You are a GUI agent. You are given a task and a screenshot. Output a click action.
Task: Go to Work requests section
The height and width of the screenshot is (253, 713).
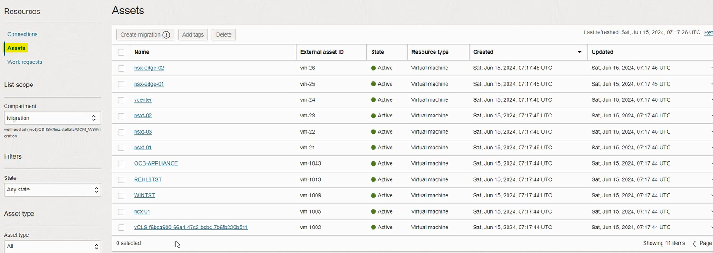pos(25,62)
